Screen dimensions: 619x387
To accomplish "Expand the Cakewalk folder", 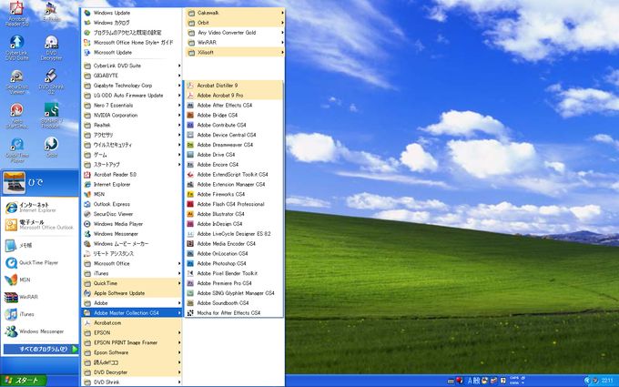I will (235, 13).
